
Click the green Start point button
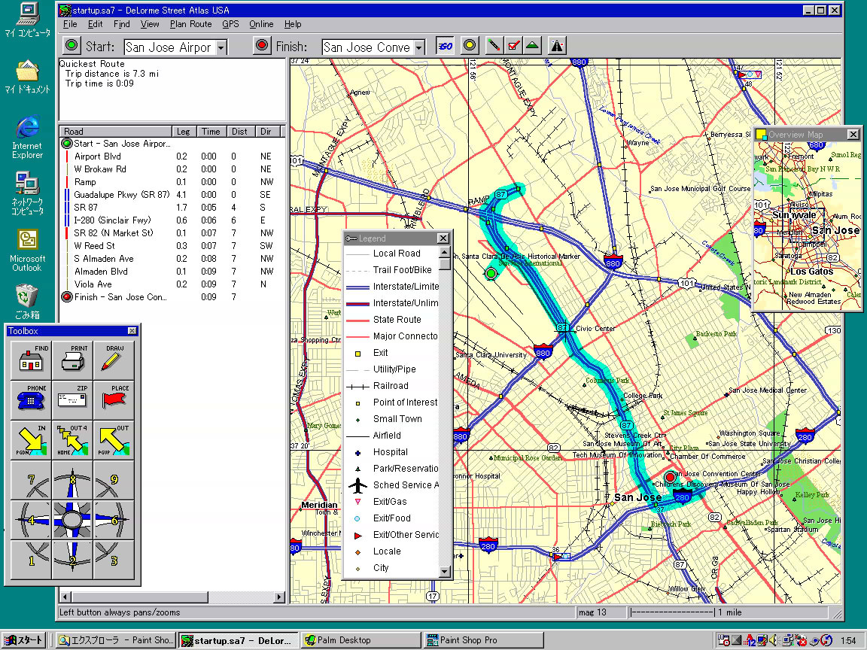tap(72, 46)
